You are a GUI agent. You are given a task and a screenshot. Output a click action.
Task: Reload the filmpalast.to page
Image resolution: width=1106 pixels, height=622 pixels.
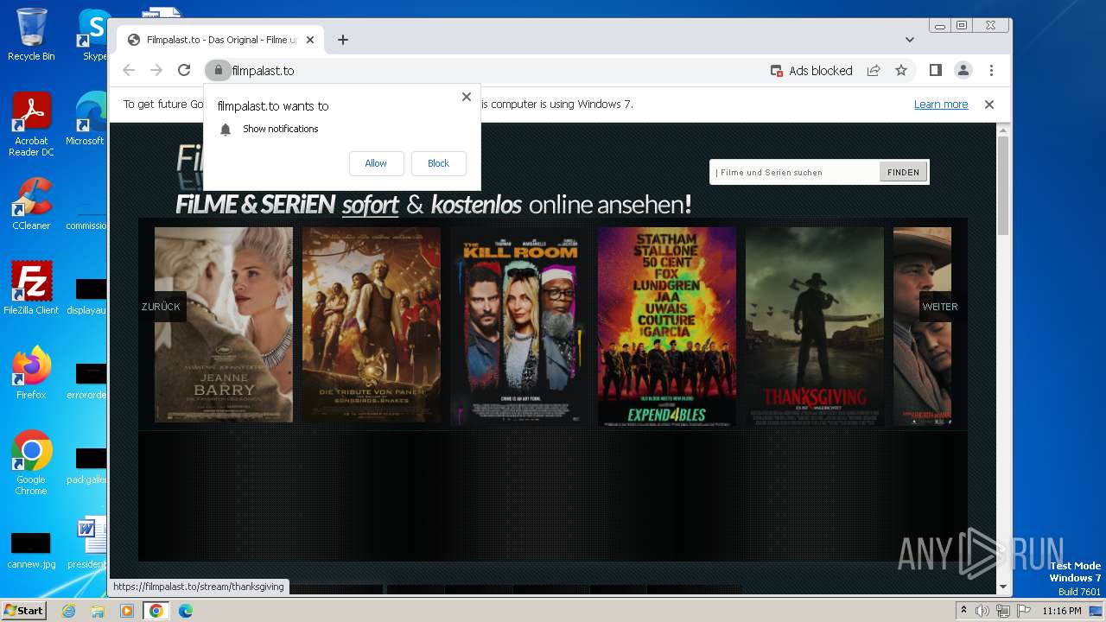point(184,70)
